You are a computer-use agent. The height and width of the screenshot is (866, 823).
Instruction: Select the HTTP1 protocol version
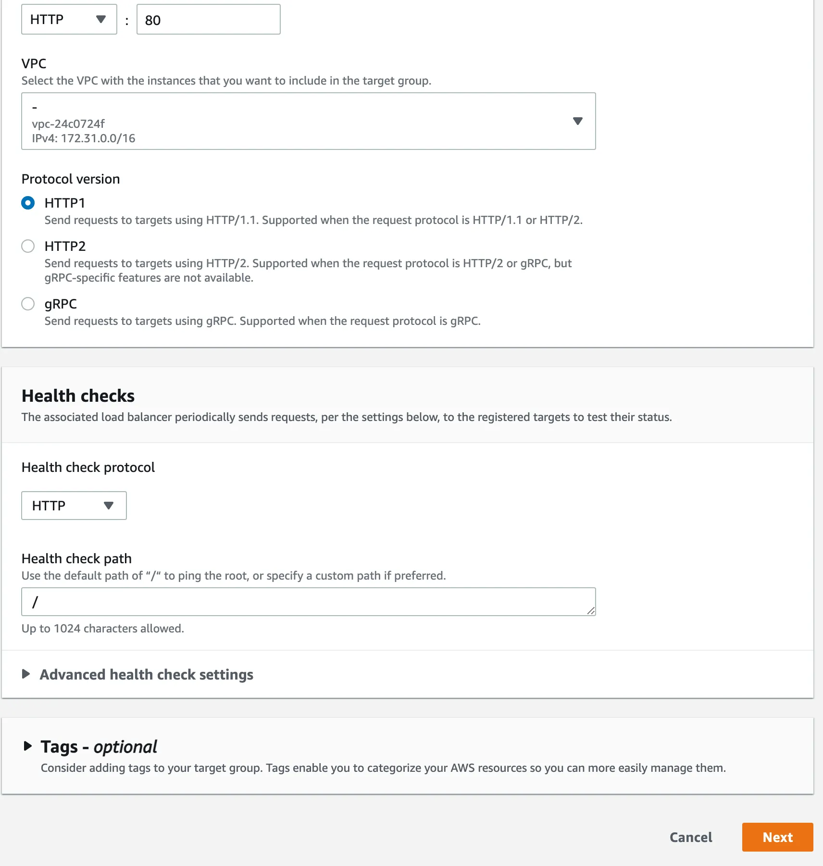[28, 203]
